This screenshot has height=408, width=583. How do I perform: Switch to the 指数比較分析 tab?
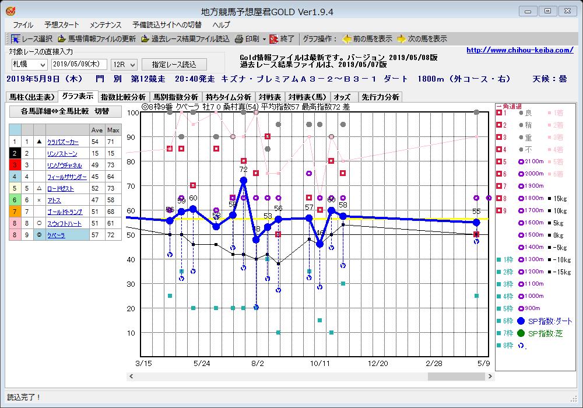[x=123, y=97]
